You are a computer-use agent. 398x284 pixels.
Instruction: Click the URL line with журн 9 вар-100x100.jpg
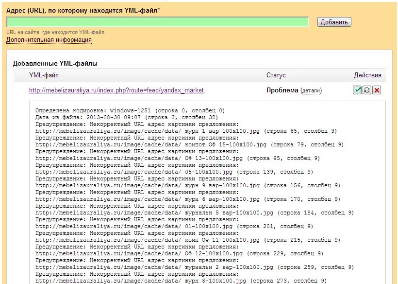coord(188,186)
